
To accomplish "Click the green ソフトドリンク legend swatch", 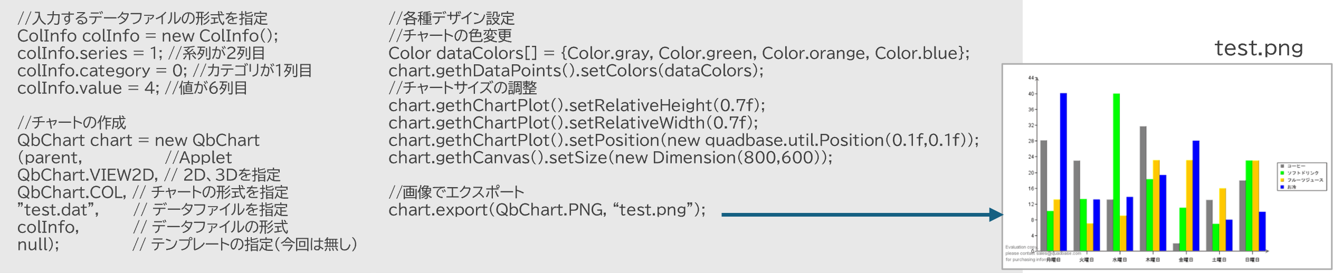I will (1282, 173).
